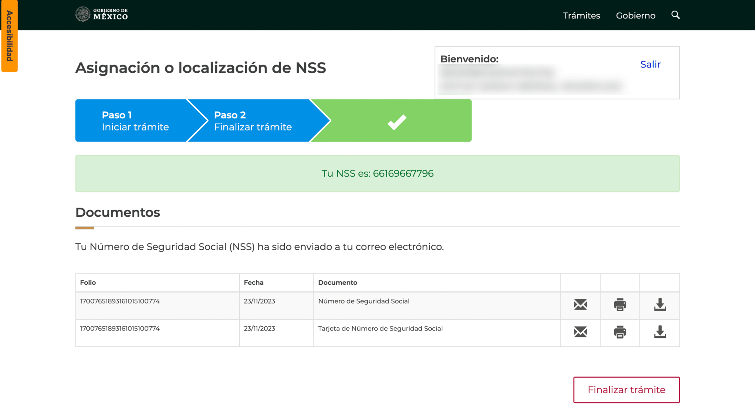This screenshot has height=419, width=755.
Task: Click the NSS number green banner
Action: tap(377, 173)
